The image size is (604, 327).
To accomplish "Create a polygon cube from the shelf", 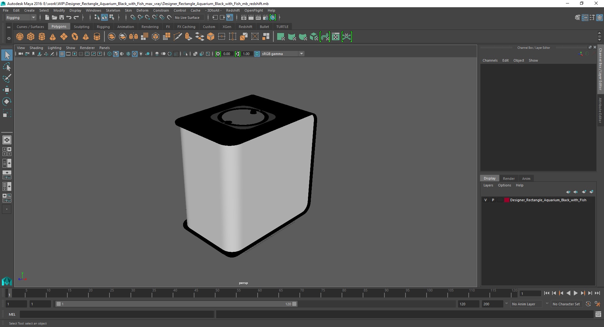I will [31, 37].
